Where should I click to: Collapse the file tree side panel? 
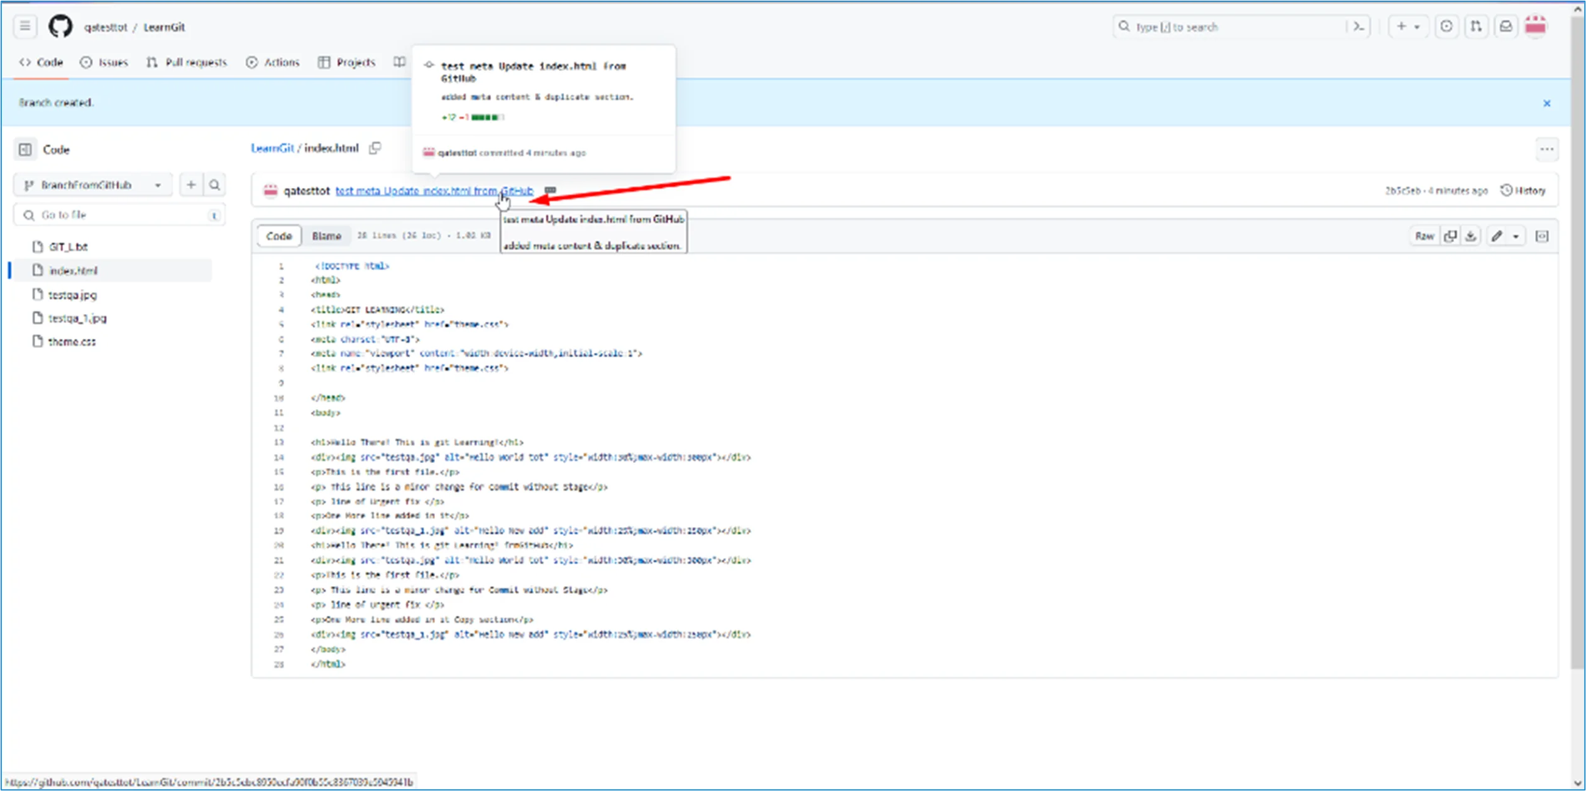[25, 150]
